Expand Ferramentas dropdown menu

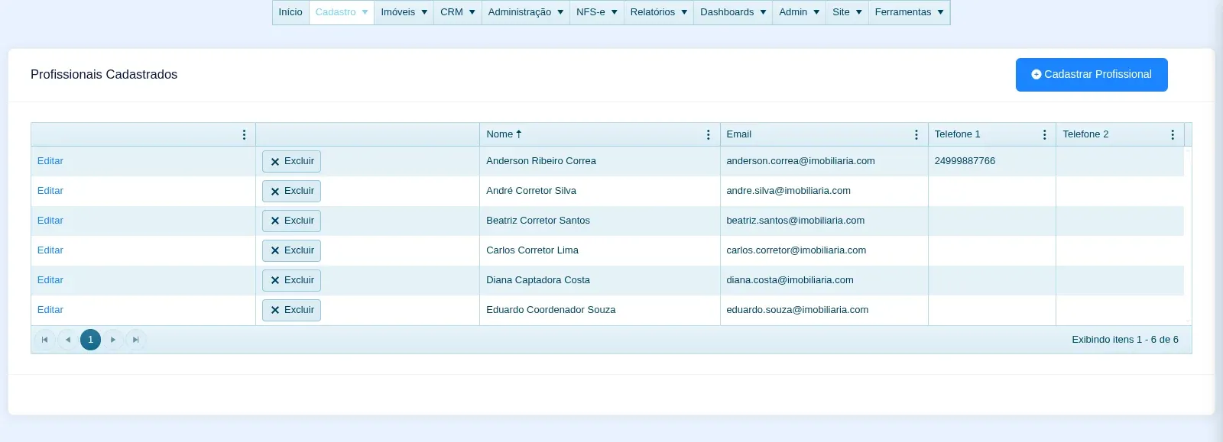[x=910, y=12]
